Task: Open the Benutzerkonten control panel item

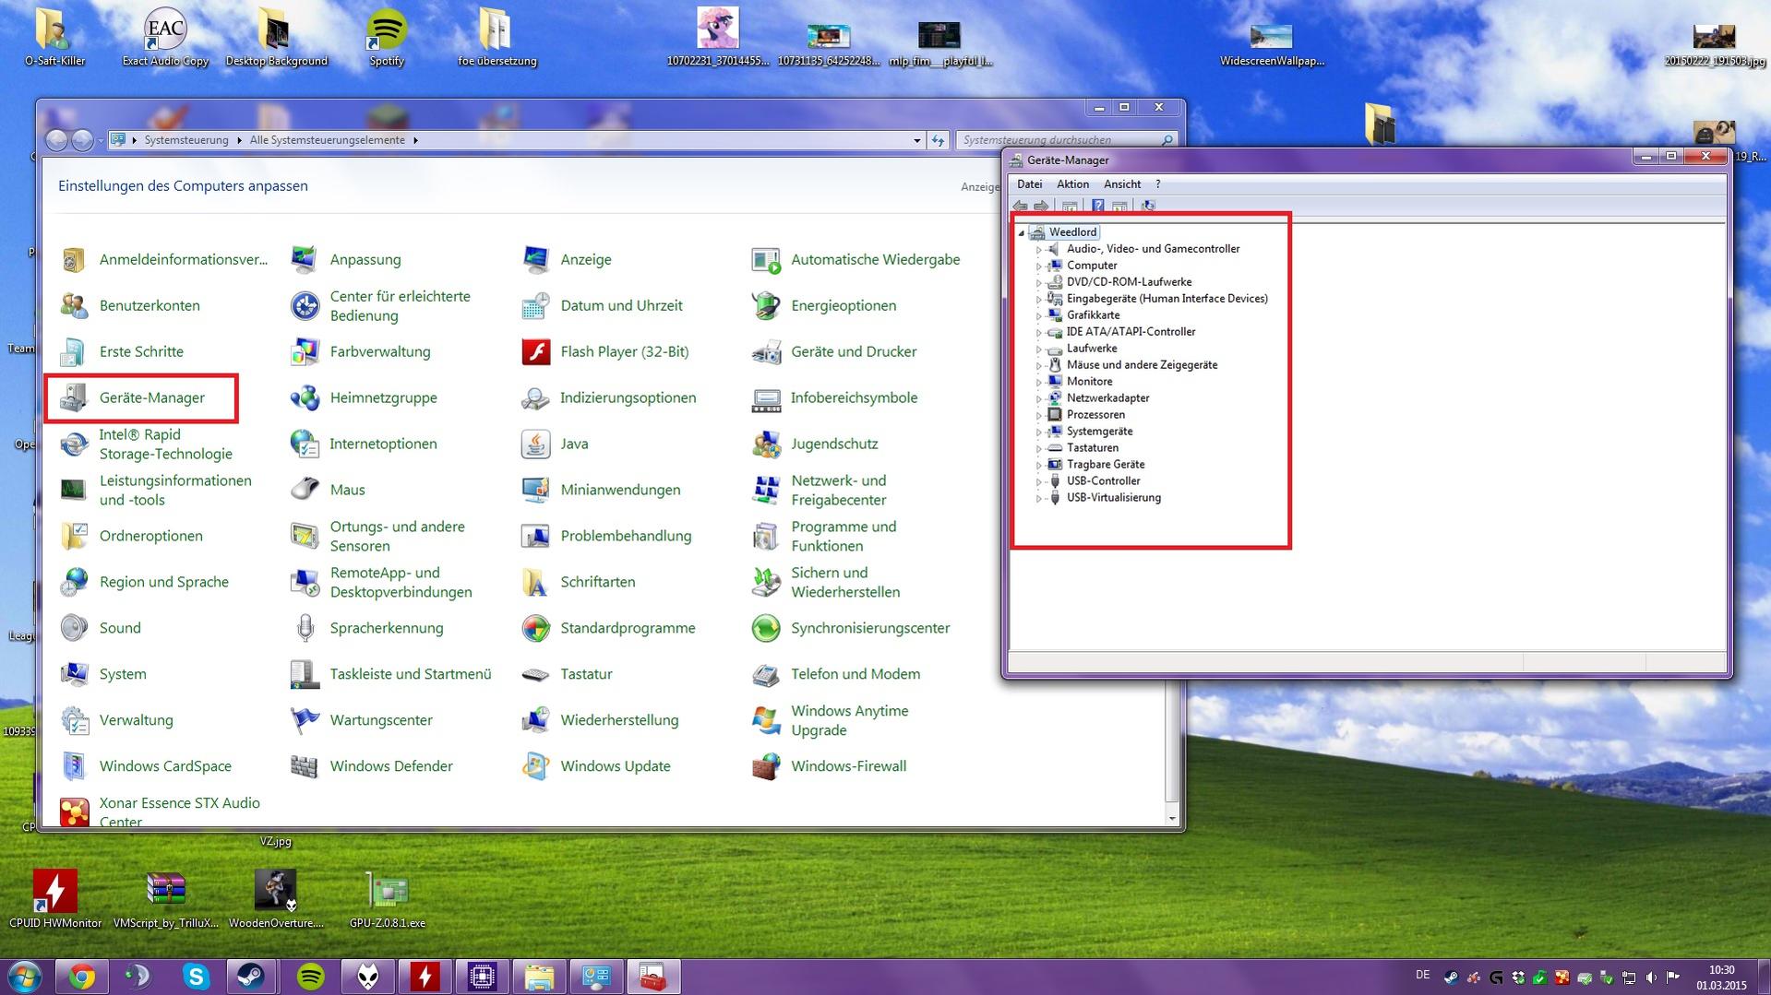Action: pos(150,305)
